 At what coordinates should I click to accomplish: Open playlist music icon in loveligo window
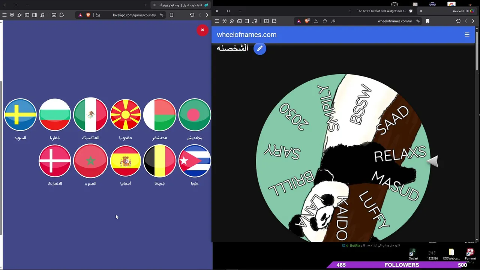coord(42,15)
